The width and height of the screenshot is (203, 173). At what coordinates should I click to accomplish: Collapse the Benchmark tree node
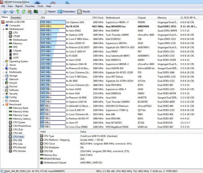coord(3,105)
